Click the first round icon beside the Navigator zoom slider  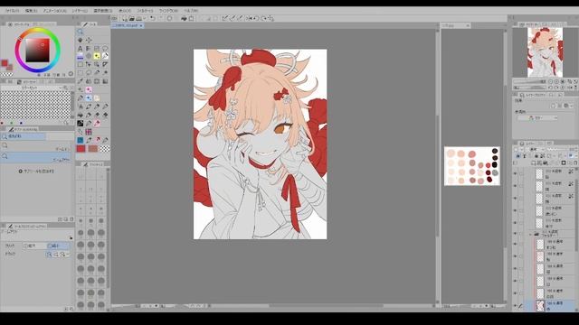click(x=551, y=82)
